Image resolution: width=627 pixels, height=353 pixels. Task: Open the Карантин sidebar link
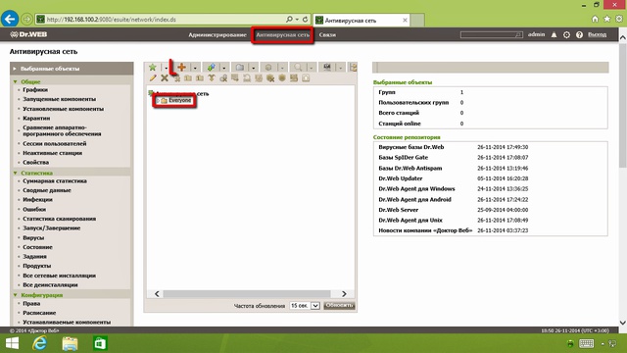pos(36,118)
